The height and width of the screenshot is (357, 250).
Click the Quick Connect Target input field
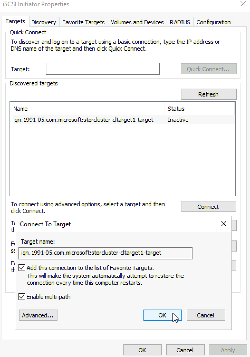tap(103, 69)
